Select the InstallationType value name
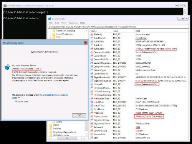The height and width of the screenshot is (144, 192). tap(101, 99)
